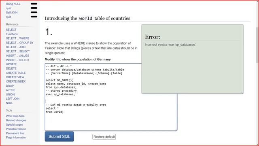
Task: Open the Self JOIN tutorial link
Action: pyautogui.click(x=12, y=13)
